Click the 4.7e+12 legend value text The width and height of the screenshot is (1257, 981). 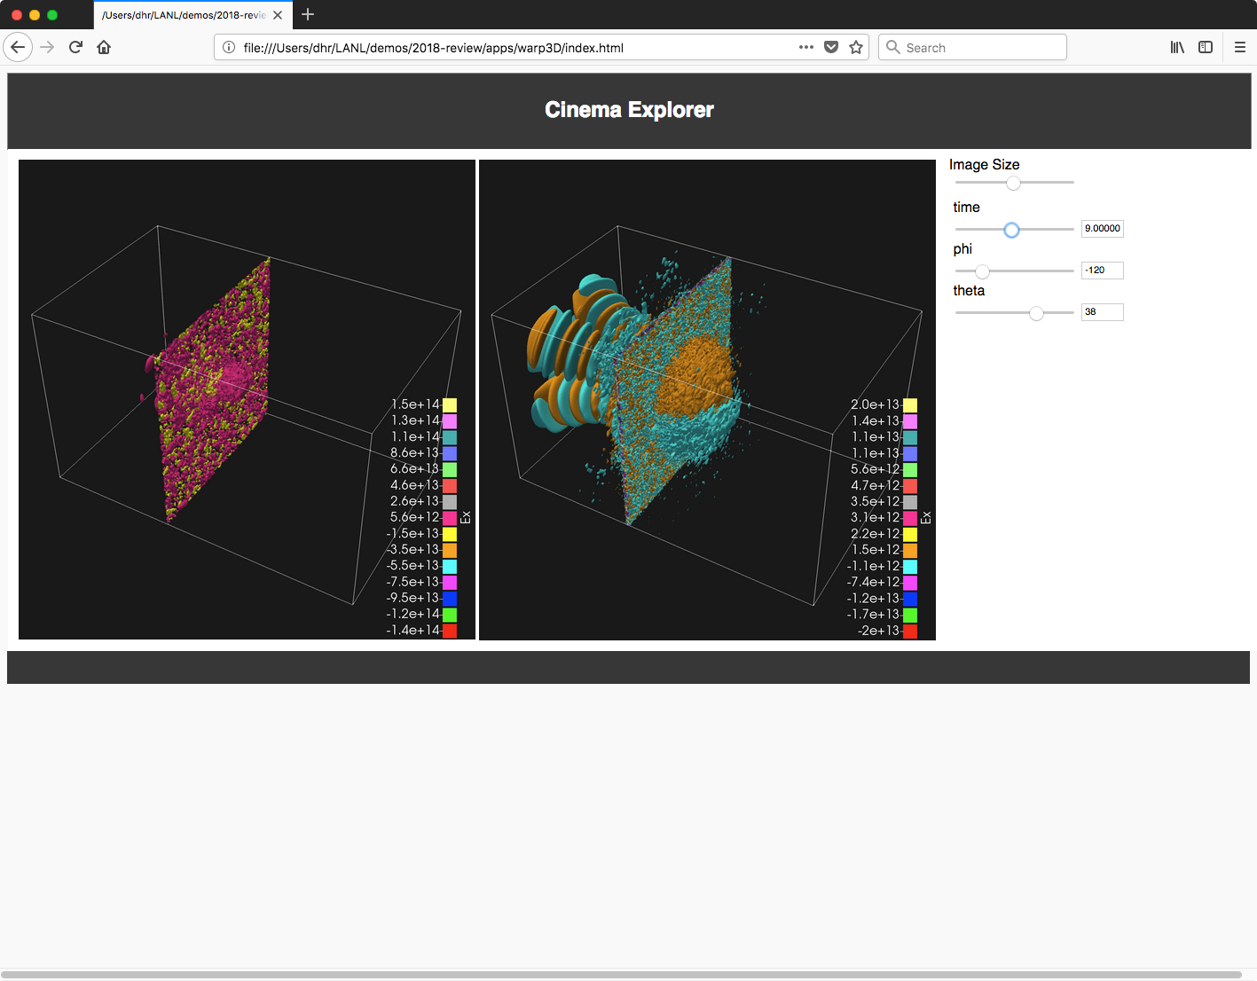click(875, 485)
